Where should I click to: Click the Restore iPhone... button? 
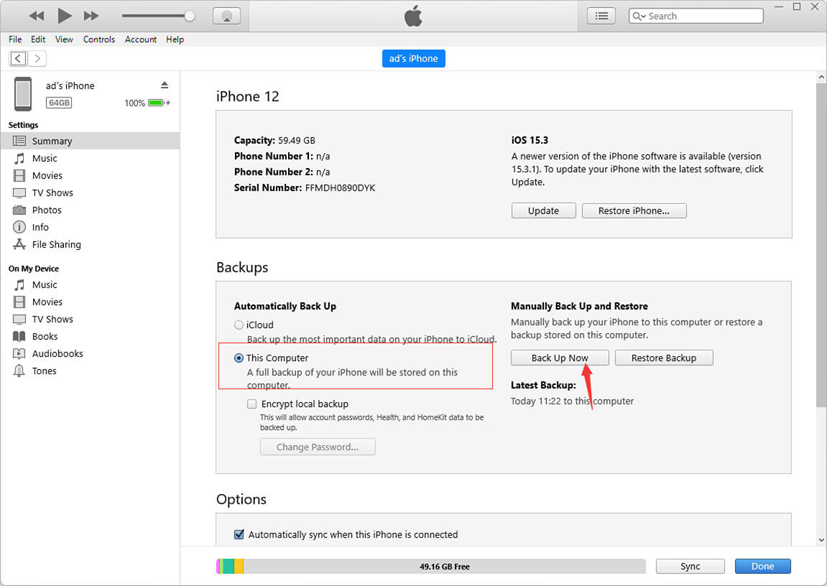pos(634,210)
